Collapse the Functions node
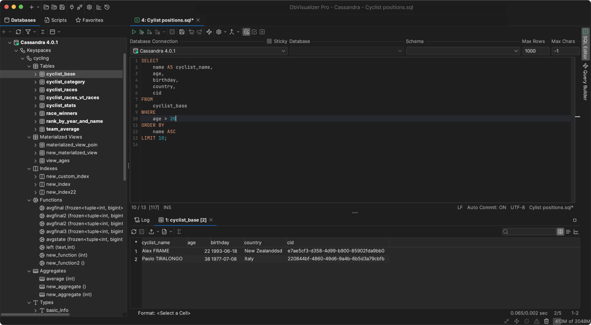 tap(29, 200)
